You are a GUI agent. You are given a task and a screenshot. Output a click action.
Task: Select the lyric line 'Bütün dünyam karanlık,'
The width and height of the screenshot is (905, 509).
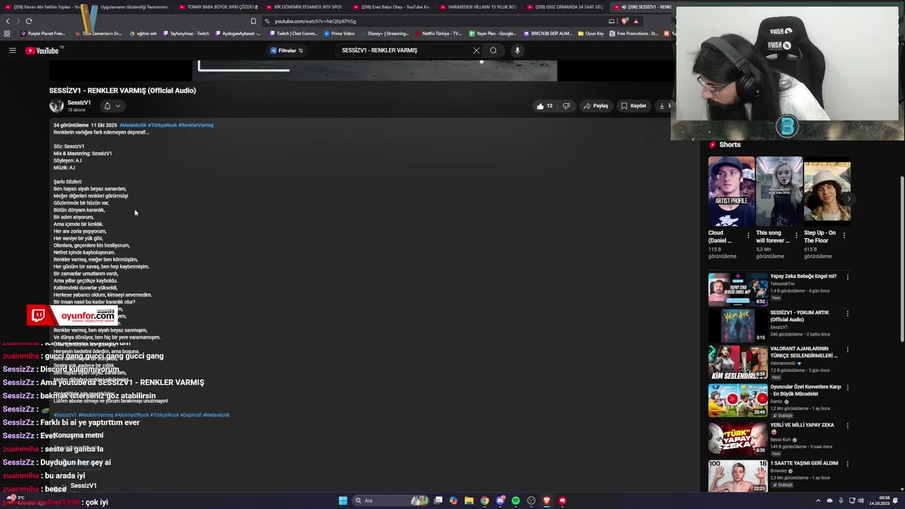[79, 210]
